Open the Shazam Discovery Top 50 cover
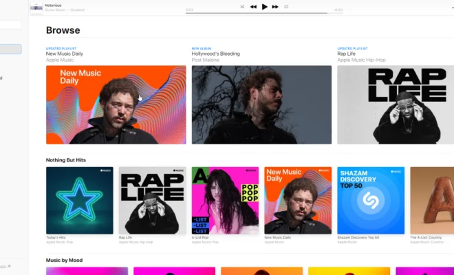Image resolution: width=454 pixels, height=275 pixels. [371, 200]
